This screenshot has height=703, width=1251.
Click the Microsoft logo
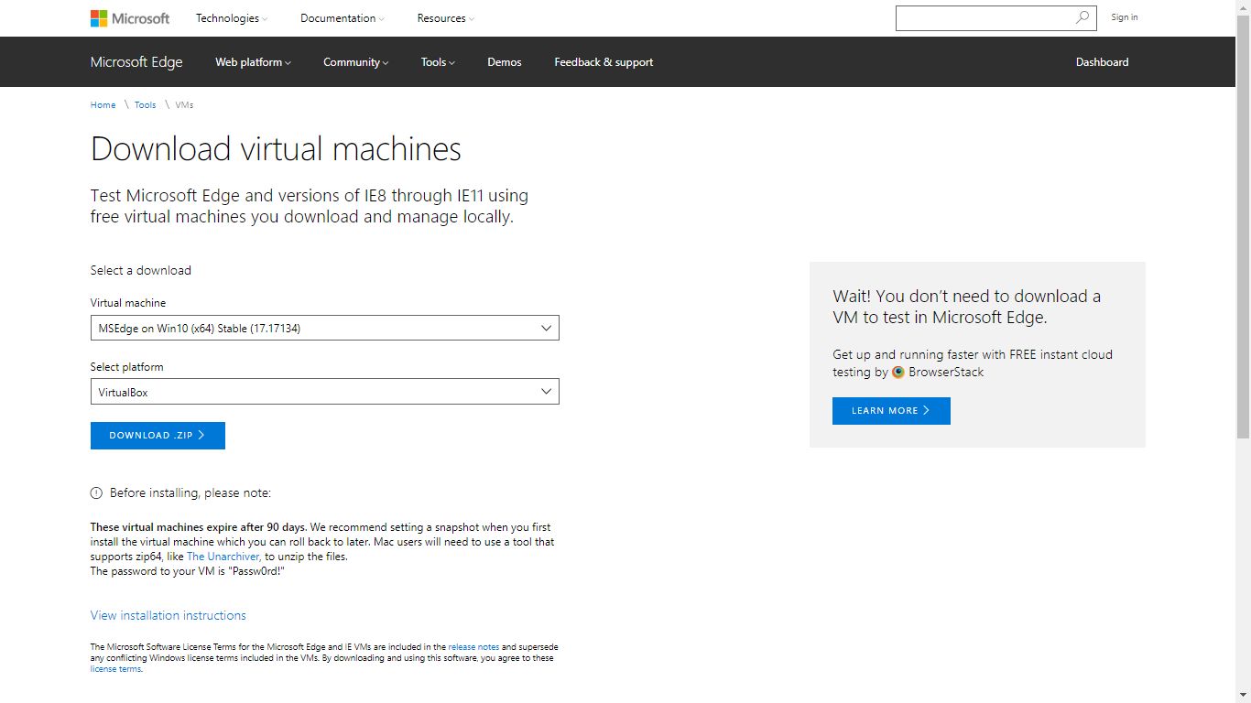tap(130, 18)
